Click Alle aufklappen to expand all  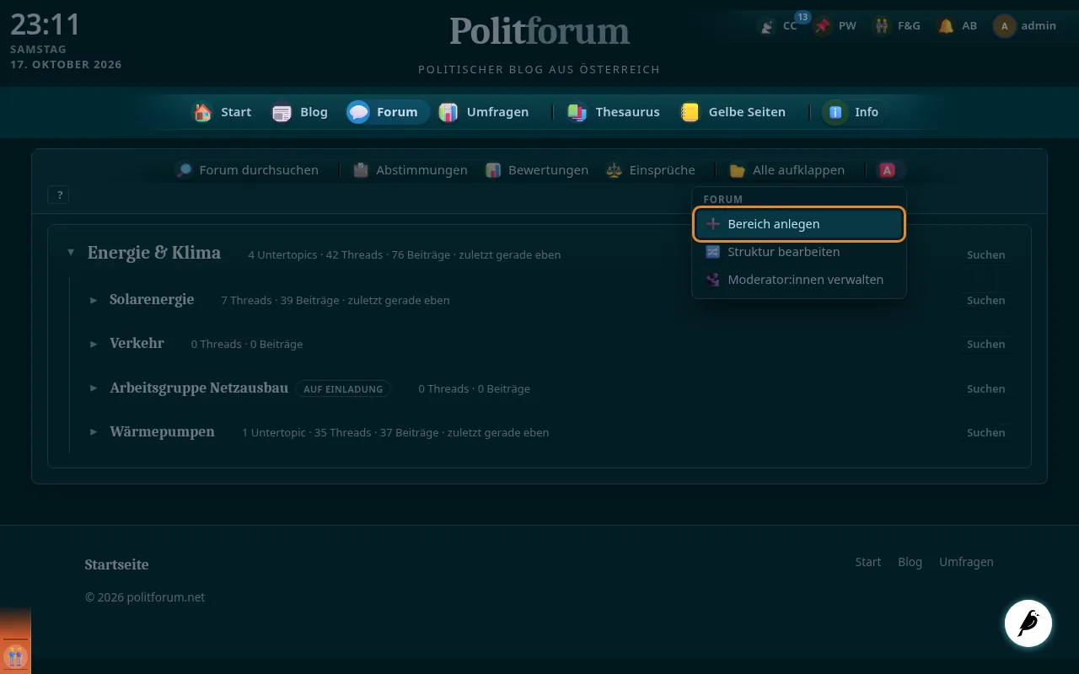point(787,170)
